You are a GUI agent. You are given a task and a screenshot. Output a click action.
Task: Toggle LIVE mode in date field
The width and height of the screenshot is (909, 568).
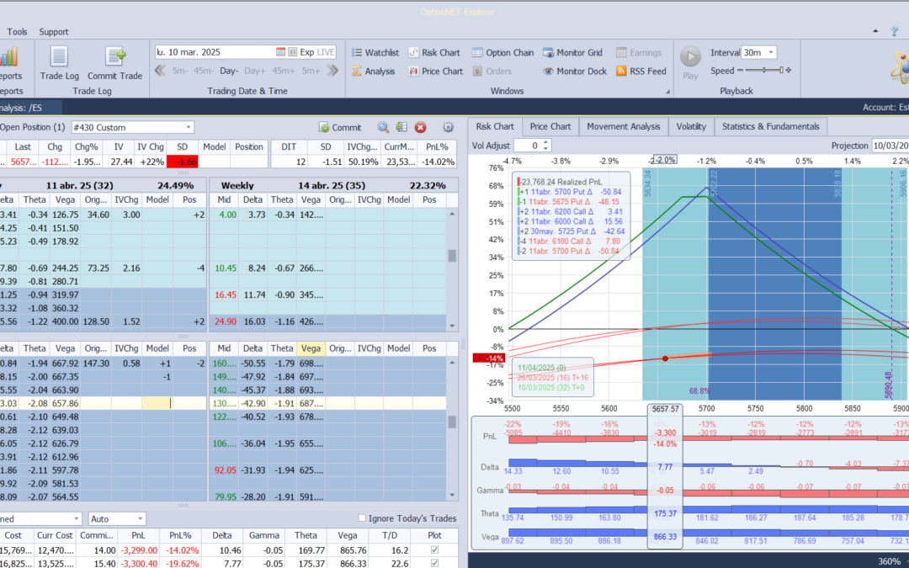[326, 52]
